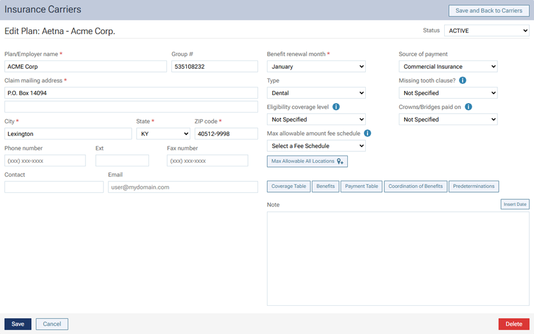Open the State dropdown showing KY
534x334 pixels.
(x=163, y=134)
